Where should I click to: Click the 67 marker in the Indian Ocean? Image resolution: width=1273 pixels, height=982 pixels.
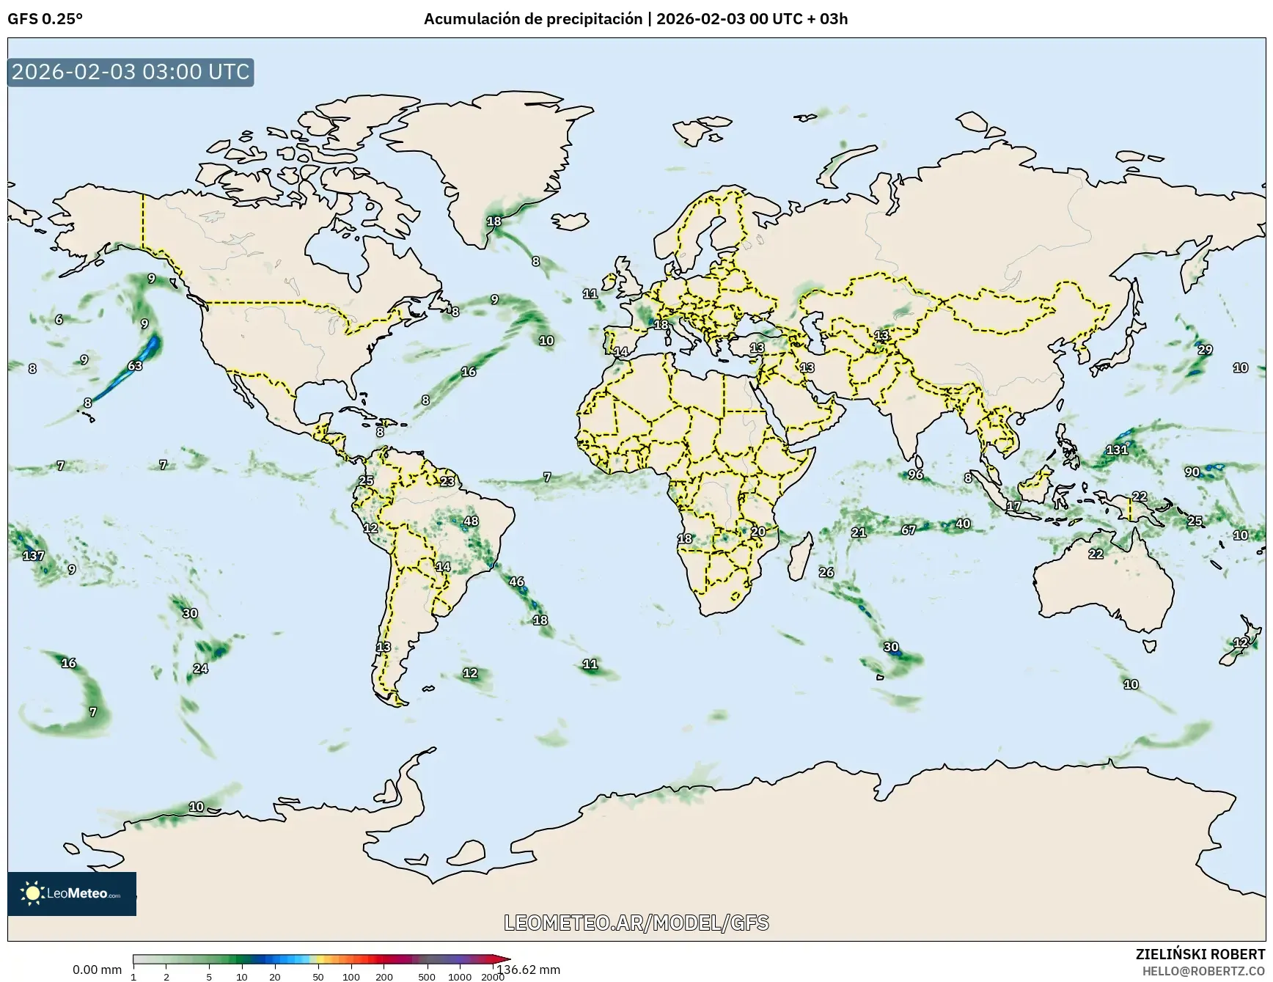point(909,530)
